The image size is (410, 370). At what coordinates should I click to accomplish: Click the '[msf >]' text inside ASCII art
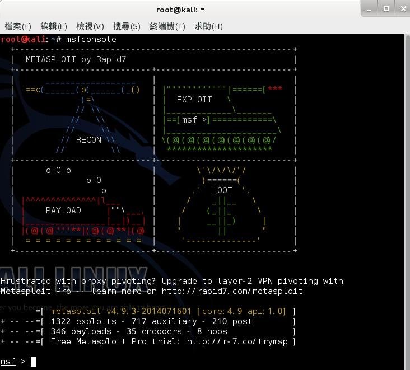click(193, 120)
